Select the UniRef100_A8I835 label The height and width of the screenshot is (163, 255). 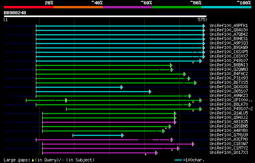229,122
